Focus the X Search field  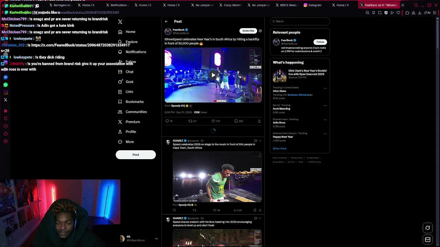click(x=300, y=21)
